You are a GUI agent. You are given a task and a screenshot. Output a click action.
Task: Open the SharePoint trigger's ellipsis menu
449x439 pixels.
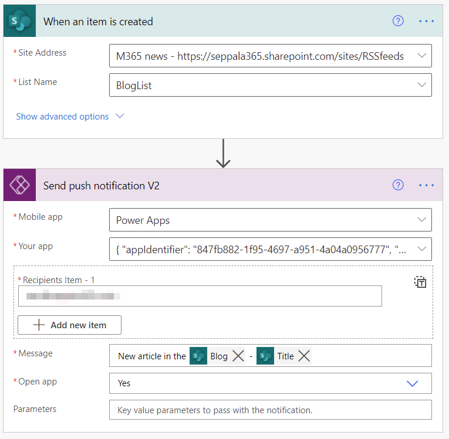pos(426,21)
